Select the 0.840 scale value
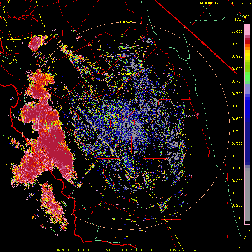 pos(237,69)
